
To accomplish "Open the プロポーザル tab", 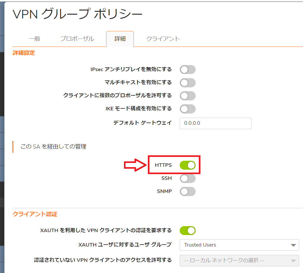I will tap(77, 39).
